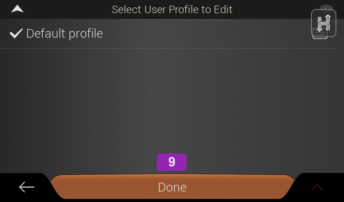
Task: Tap the faint speech bubble icon
Action: pyautogui.click(x=326, y=8)
